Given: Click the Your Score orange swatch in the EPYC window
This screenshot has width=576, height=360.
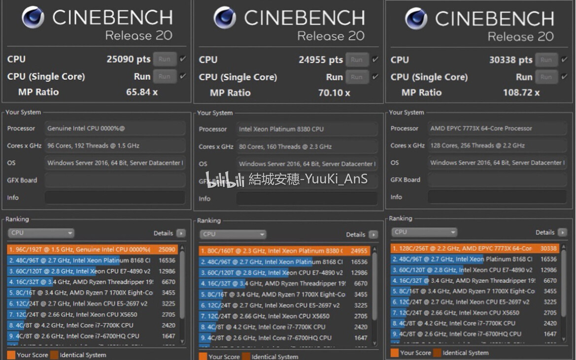Looking at the screenshot, I should (395, 353).
